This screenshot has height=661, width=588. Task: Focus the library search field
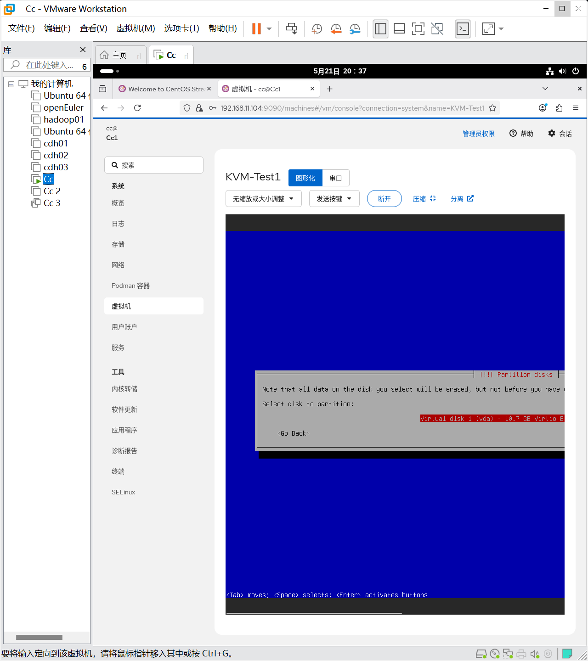[x=46, y=65]
